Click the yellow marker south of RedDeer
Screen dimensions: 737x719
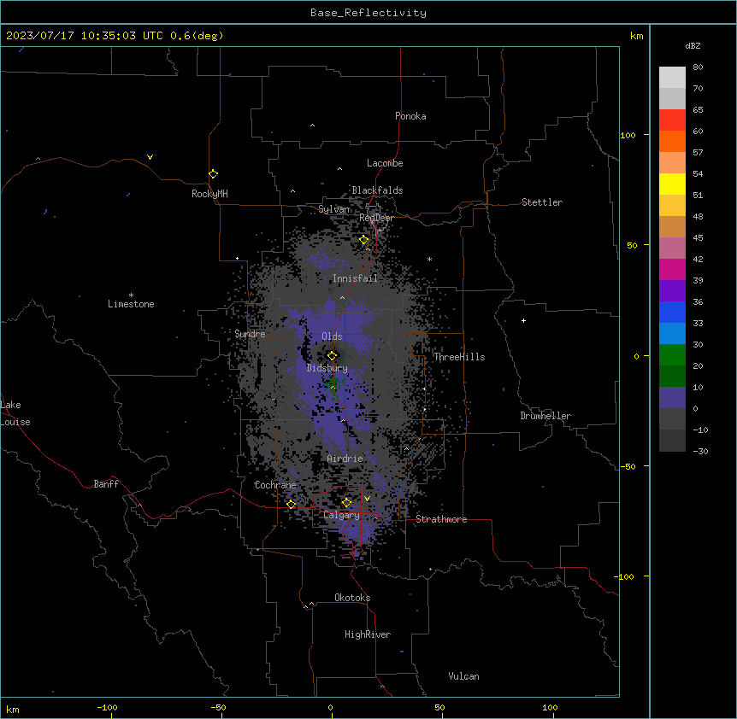(364, 240)
